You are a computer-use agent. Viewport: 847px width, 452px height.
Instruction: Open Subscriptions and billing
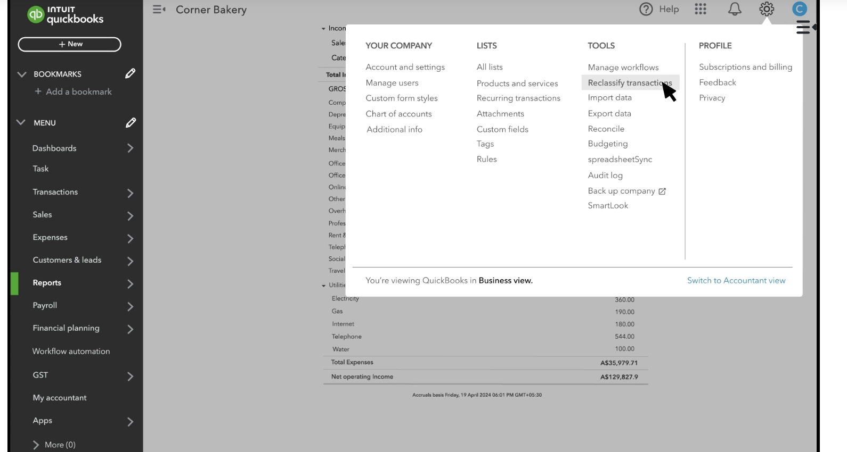click(x=745, y=67)
